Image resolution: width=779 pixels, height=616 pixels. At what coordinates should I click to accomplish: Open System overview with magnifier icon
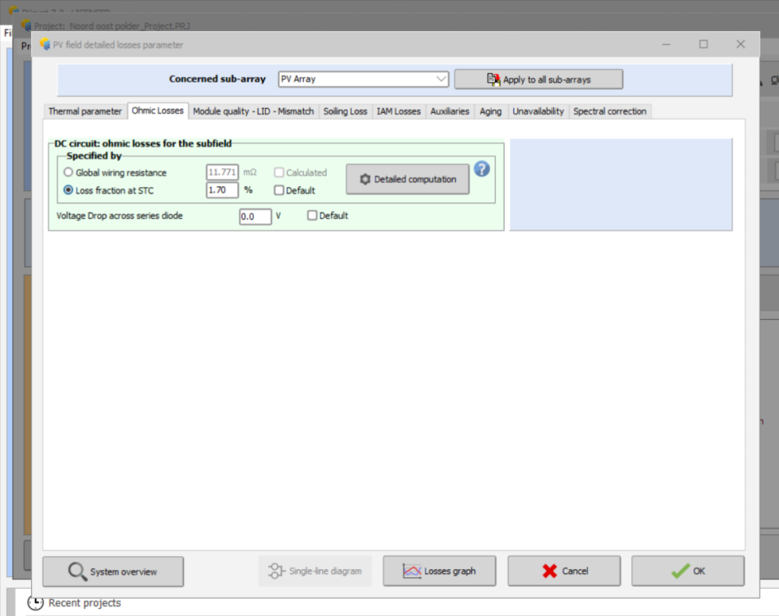tap(113, 571)
